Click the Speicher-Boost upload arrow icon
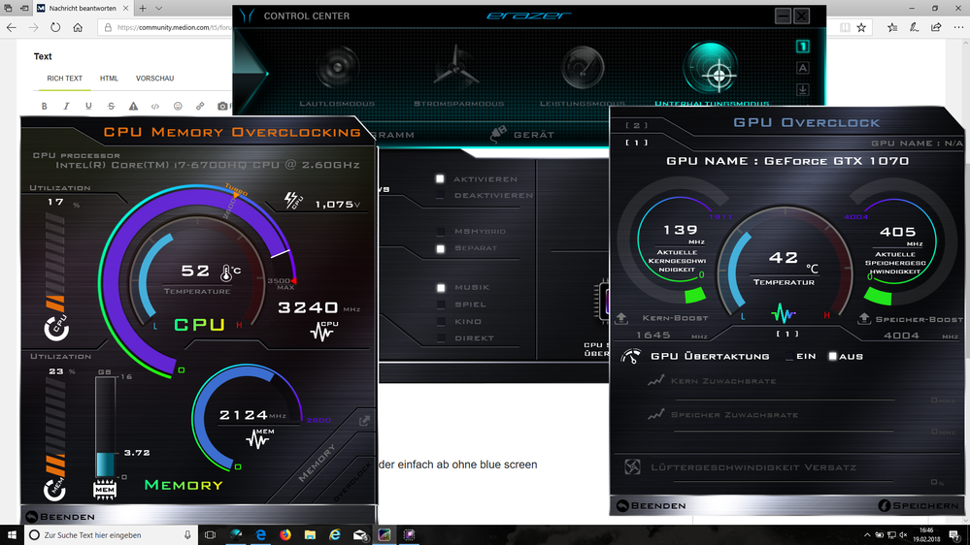Viewport: 970px width, 545px height. click(x=864, y=318)
